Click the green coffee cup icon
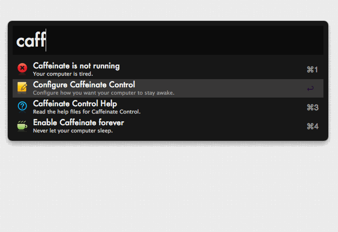The image size is (338, 232). coord(22,126)
